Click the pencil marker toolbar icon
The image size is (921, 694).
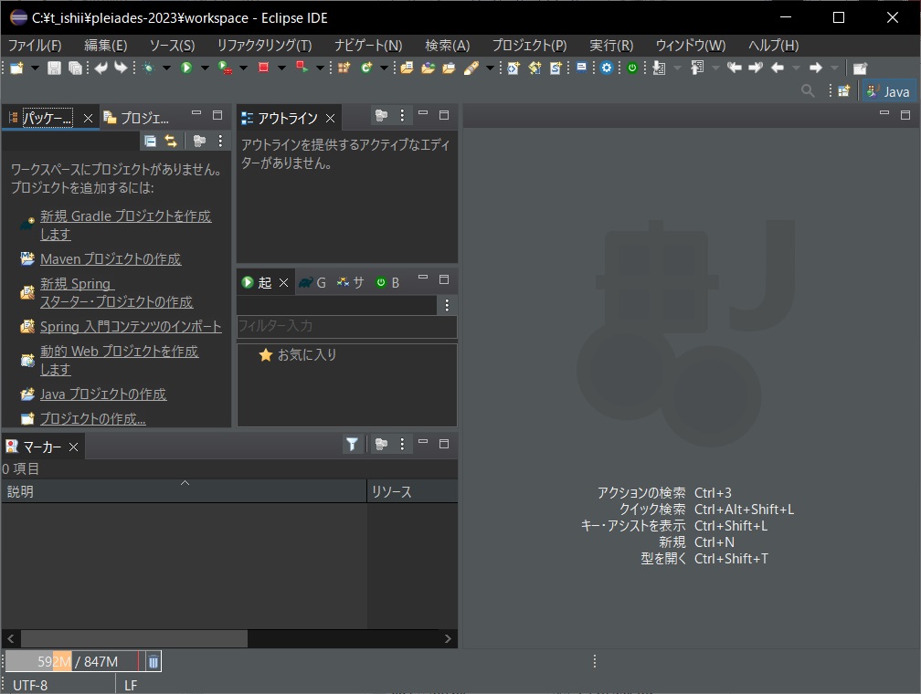(471, 68)
